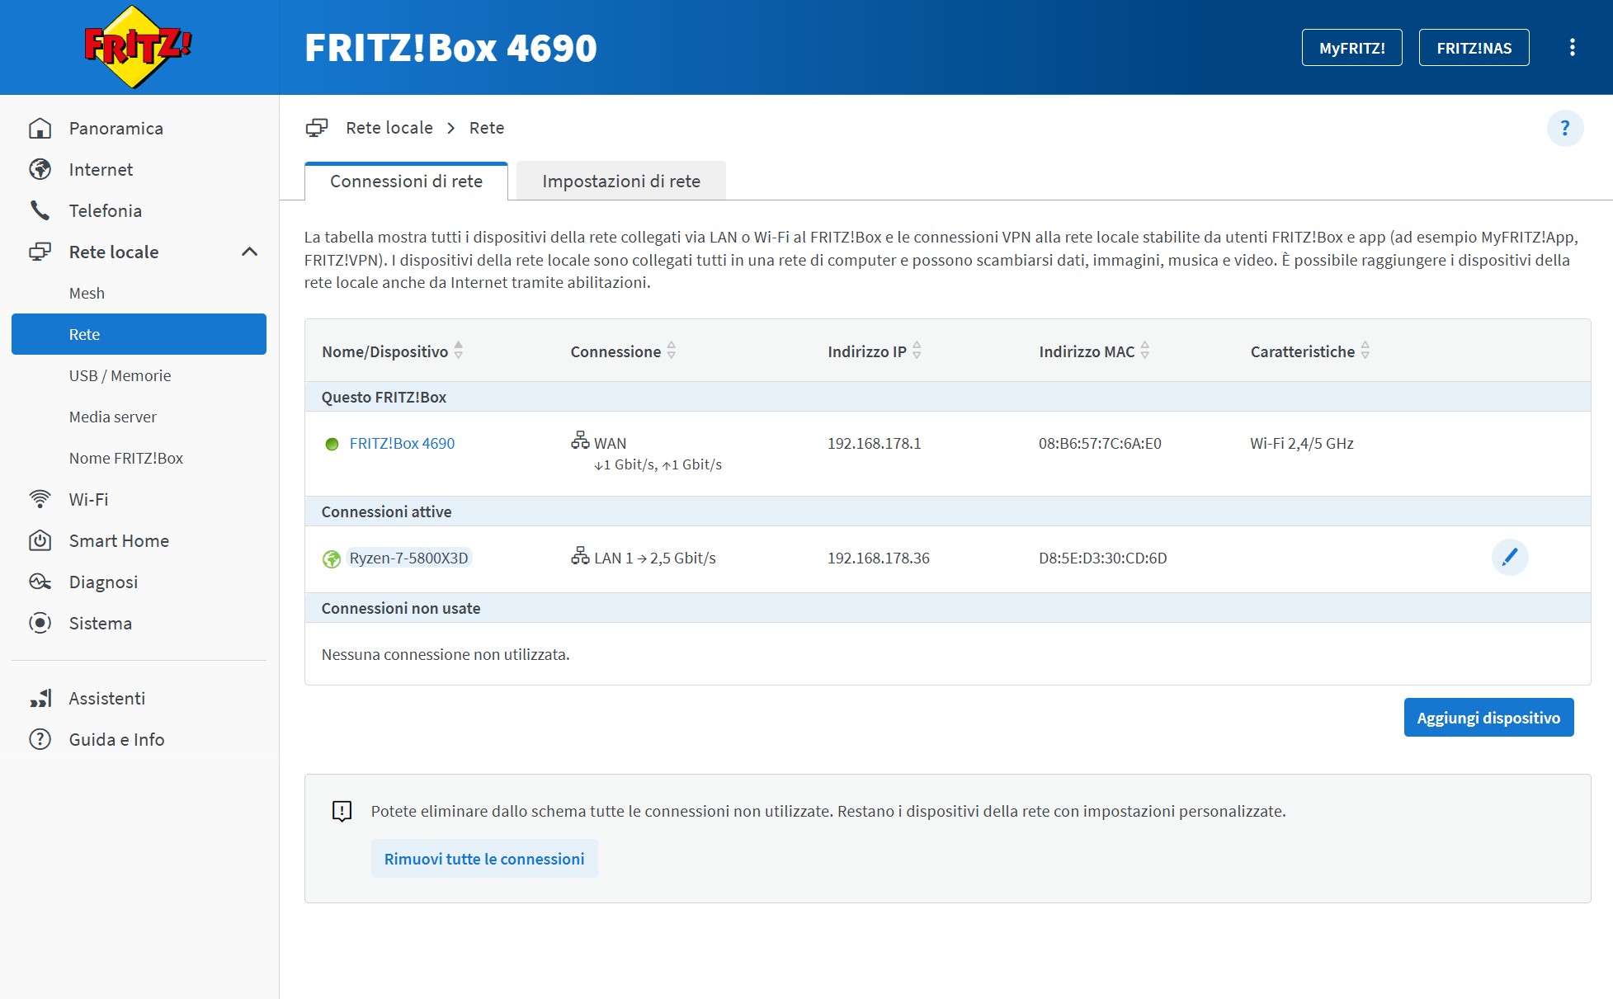Open USB / Memorie submenu item
Screen dimensions: 1613x999
coord(139,375)
